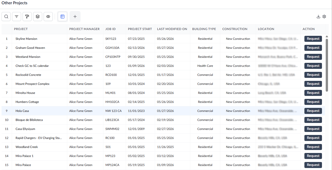332x170 pixels.
Task: Click Request for Mira Palace 1
Action: point(313,156)
